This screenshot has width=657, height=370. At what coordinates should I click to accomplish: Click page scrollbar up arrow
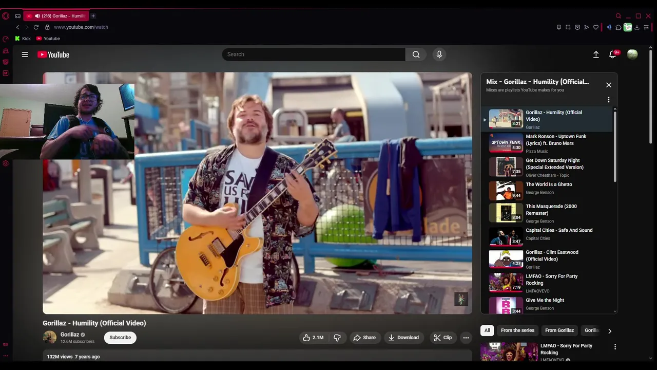click(x=650, y=47)
